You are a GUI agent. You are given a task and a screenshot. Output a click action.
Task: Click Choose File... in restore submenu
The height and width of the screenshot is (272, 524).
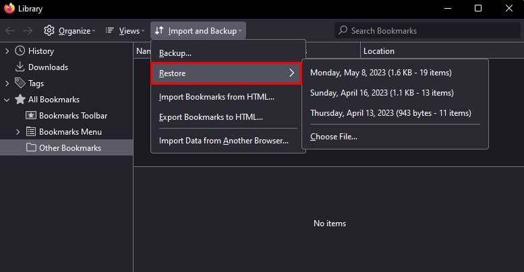click(x=334, y=137)
